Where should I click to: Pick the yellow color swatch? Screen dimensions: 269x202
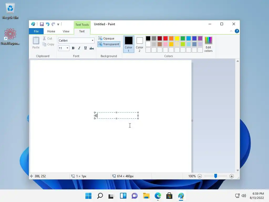pyautogui.click(x=177, y=38)
